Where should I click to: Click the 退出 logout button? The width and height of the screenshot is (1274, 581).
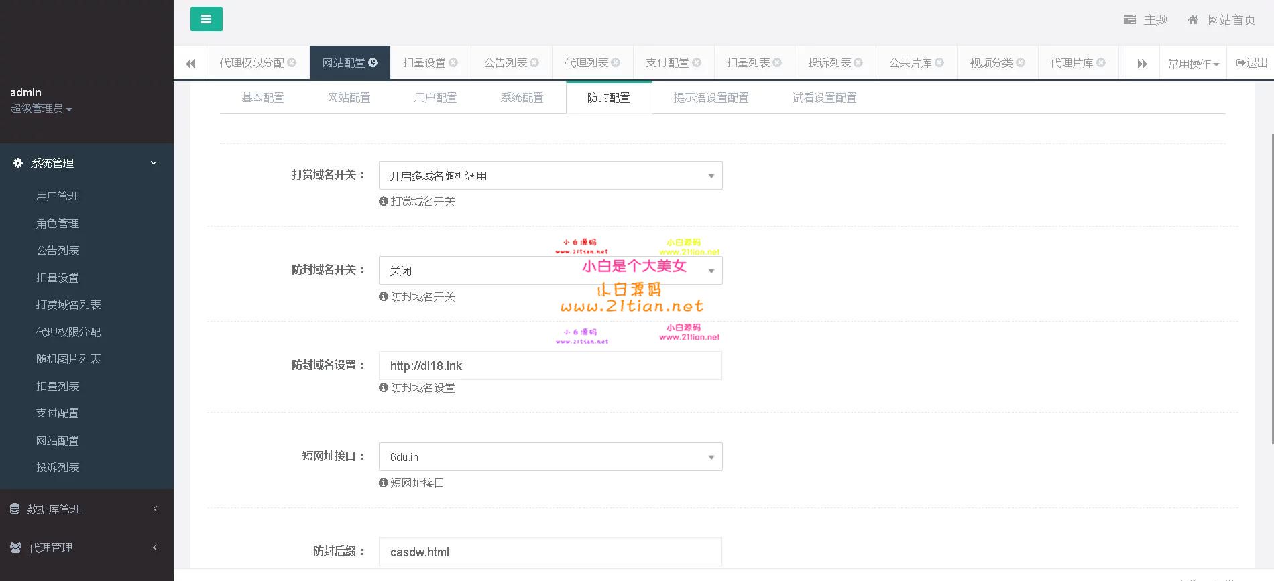(x=1251, y=63)
